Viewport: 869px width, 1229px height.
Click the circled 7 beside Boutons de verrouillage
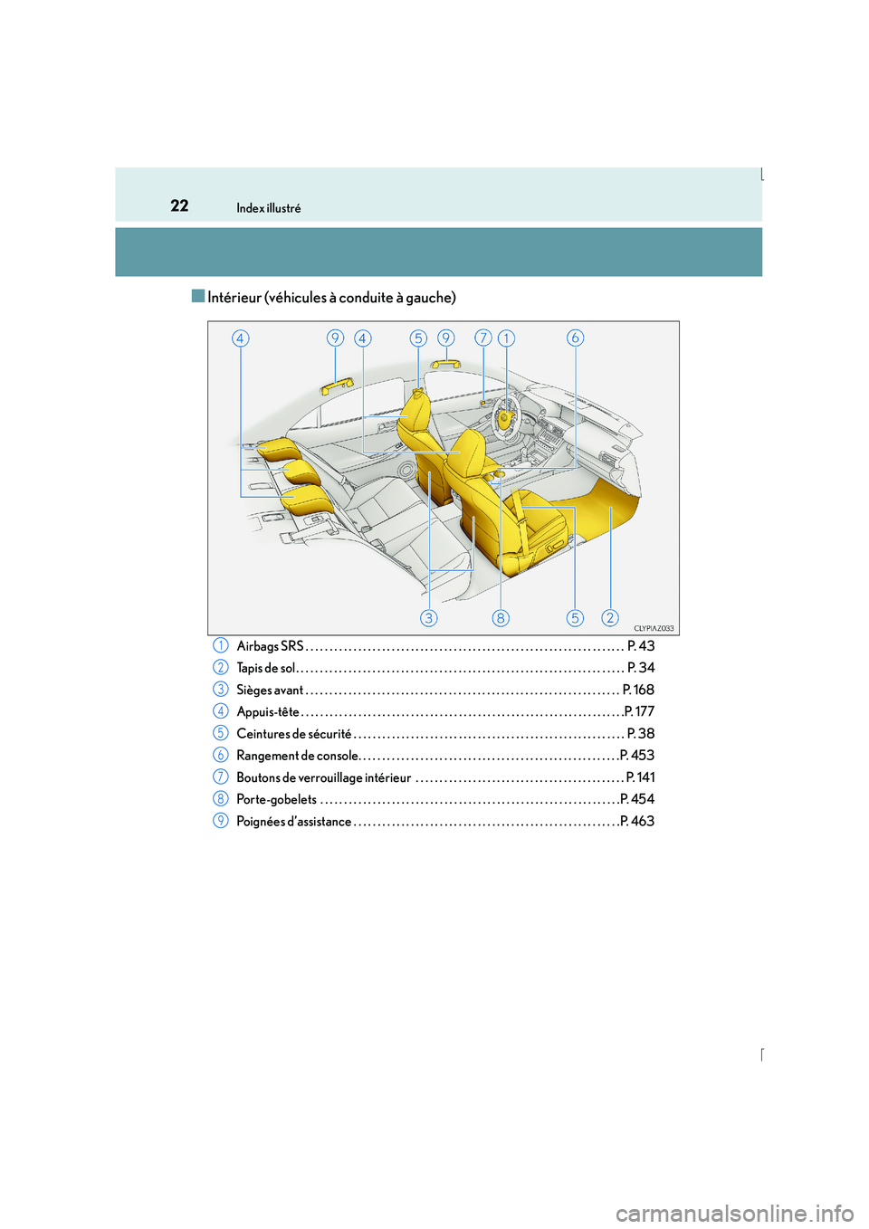tap(221, 776)
